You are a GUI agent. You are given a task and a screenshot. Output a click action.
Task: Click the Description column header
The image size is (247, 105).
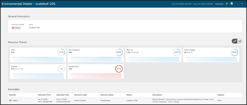[157, 95]
